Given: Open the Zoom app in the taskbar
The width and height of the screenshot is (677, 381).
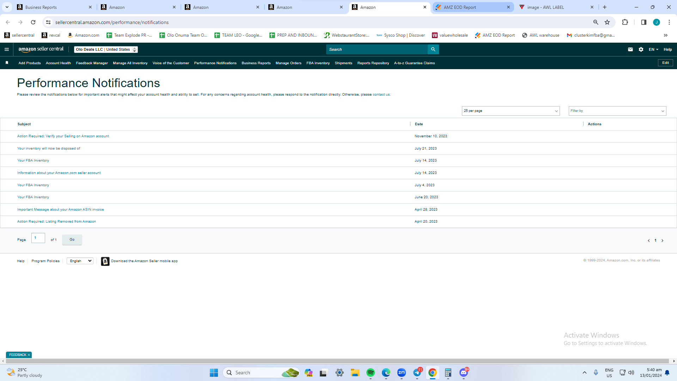Looking at the screenshot, I should tap(402, 373).
